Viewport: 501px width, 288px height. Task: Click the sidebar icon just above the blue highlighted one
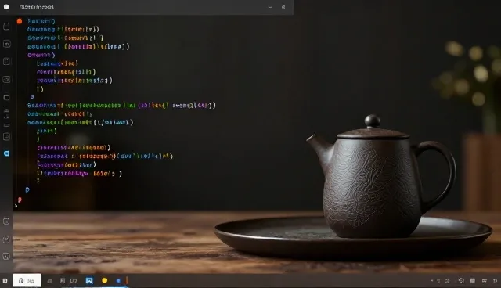coord(6,137)
